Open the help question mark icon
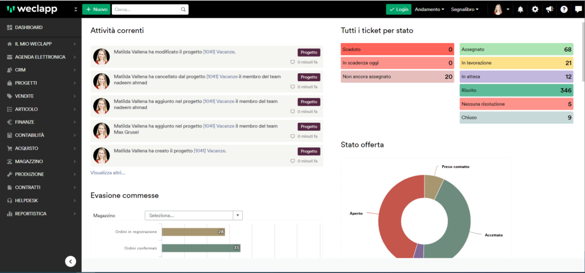 click(x=564, y=9)
